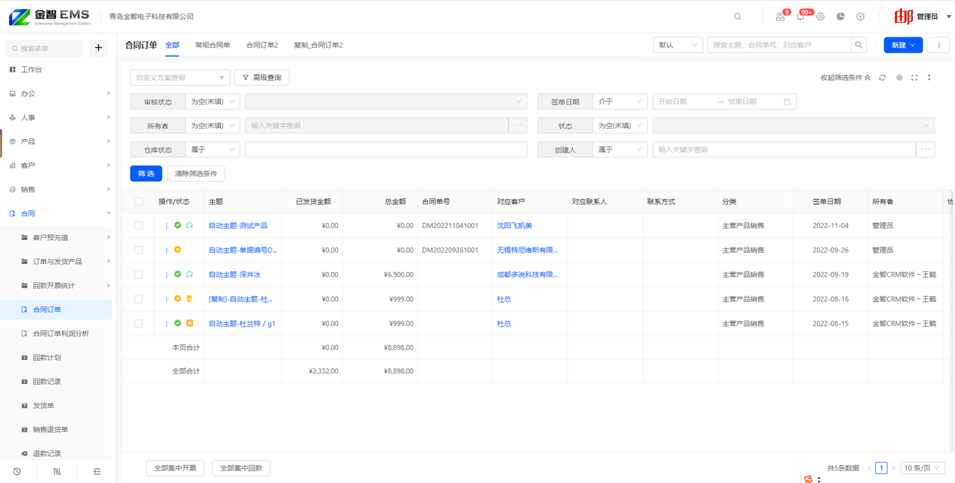Open the notification bell with 99+ badge

pos(801,16)
